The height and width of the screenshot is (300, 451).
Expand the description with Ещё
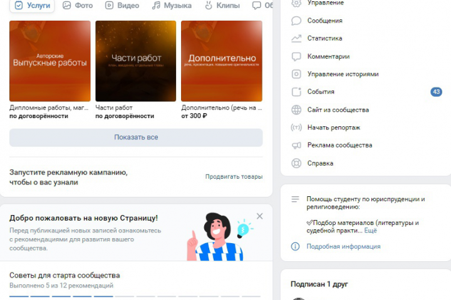coord(370,231)
